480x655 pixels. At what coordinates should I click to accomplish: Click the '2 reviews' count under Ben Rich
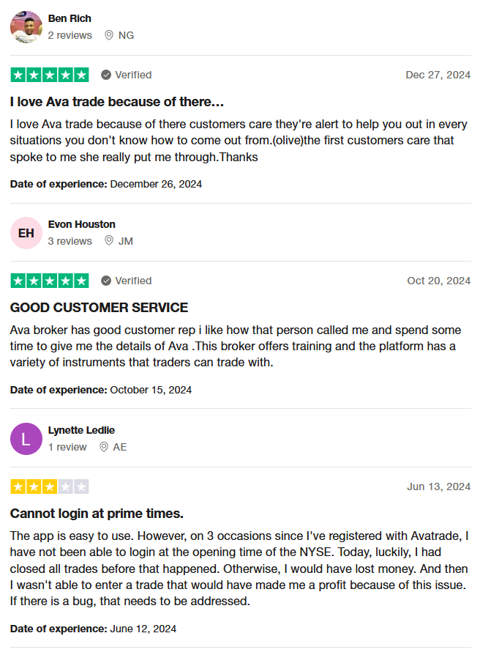(x=70, y=35)
